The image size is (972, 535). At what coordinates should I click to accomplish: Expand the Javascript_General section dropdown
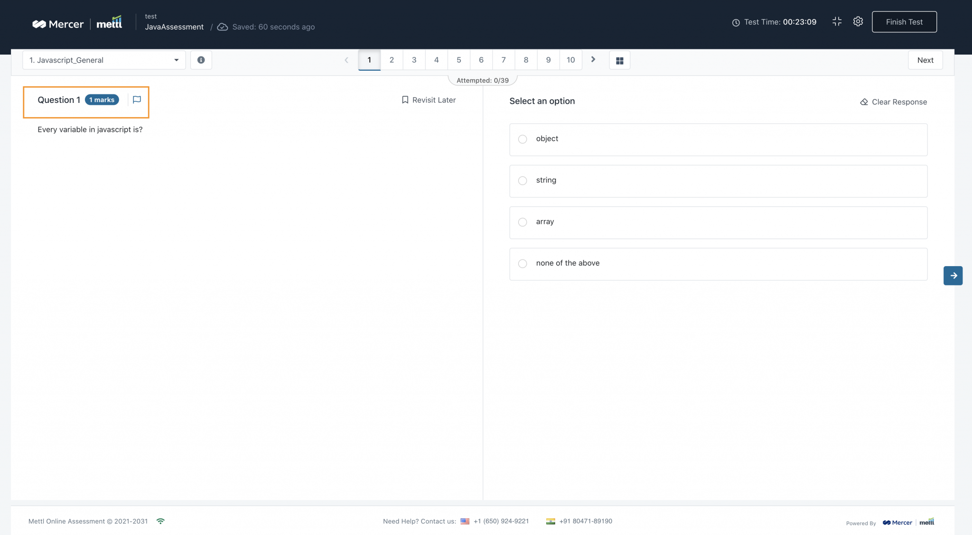[104, 60]
